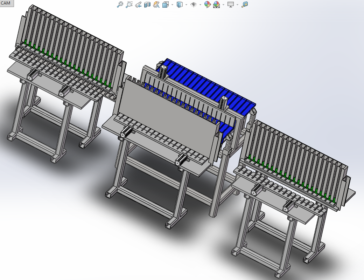Open the Dynamic Annotation Views icon
364x280 pixels.
156,5
